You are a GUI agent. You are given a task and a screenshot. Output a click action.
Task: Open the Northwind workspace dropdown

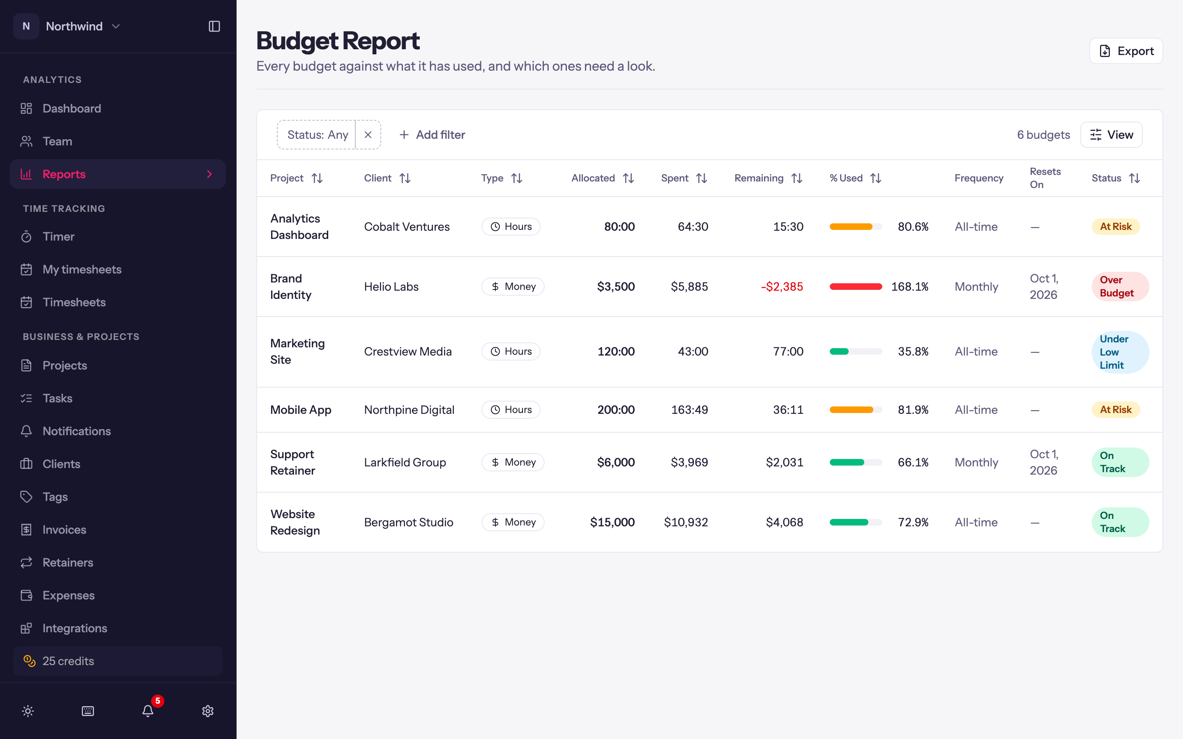pos(67,26)
